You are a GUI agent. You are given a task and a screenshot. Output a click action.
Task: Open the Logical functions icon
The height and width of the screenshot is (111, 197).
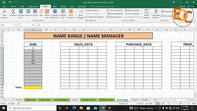35,11
